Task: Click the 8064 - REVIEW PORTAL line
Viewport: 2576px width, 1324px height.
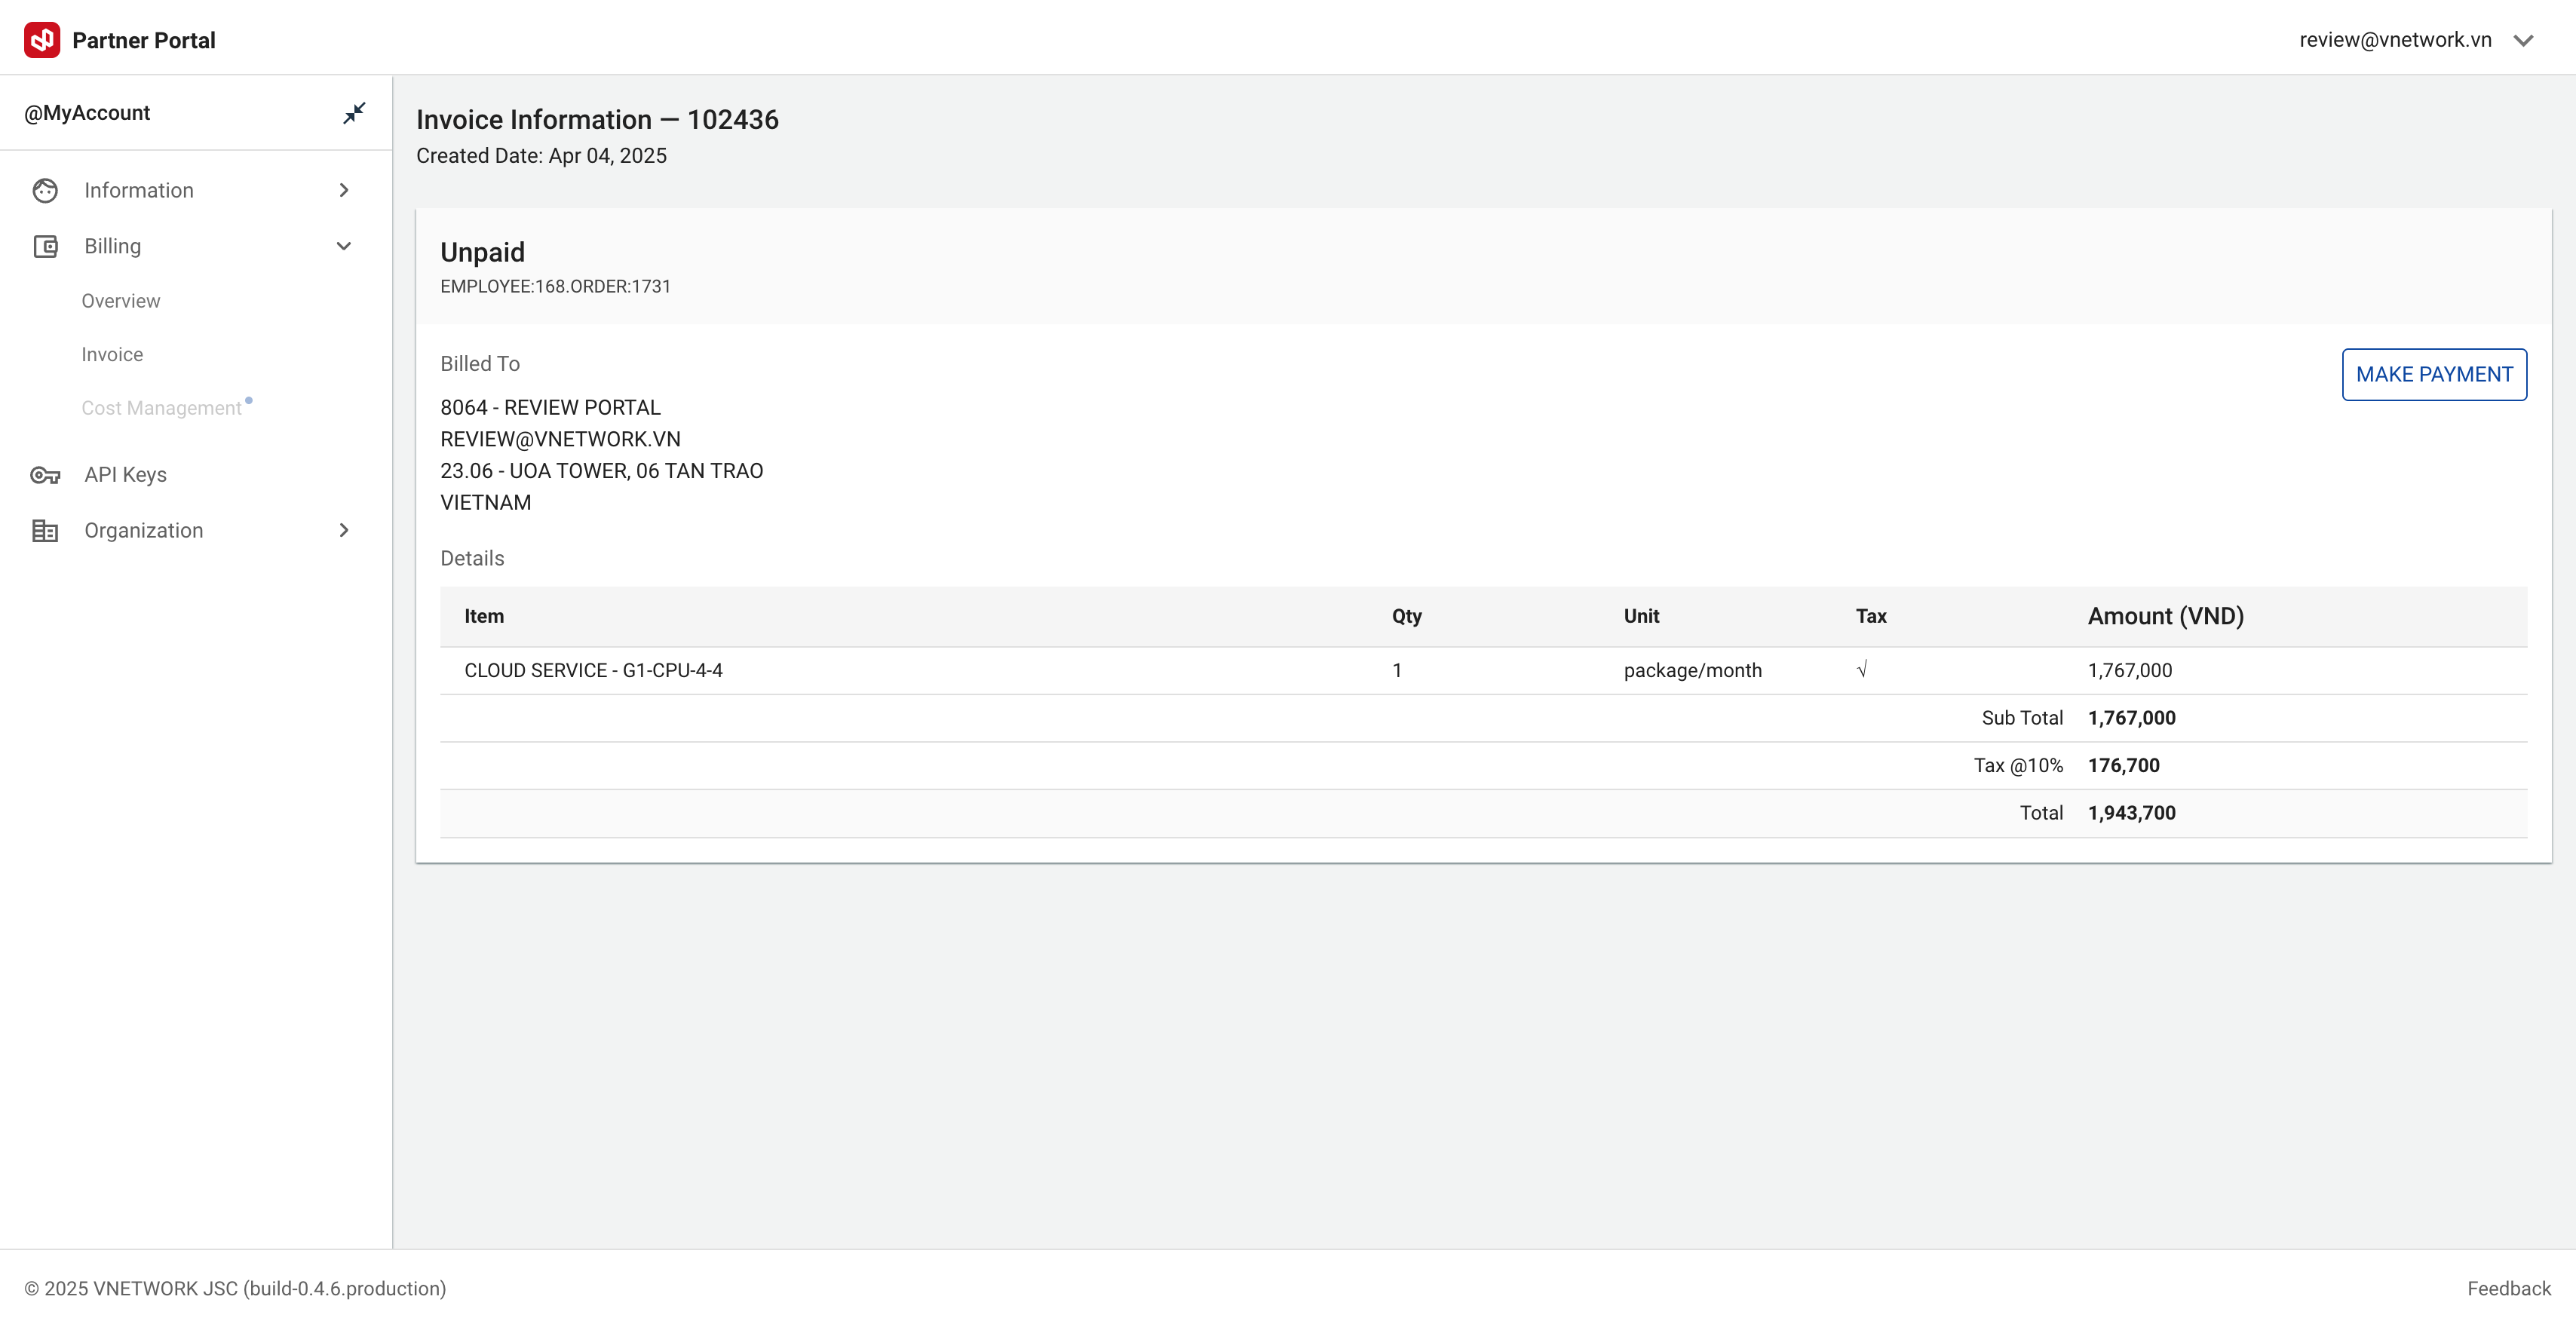Action: click(550, 407)
